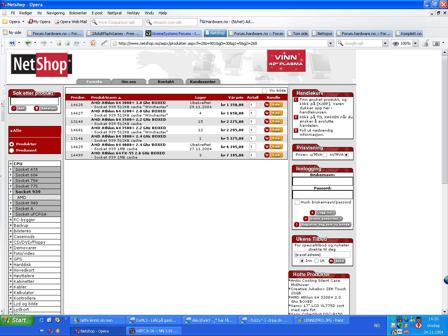The image size is (448, 336).
Task: Select prices m/MVA radio button
Action: point(346,155)
